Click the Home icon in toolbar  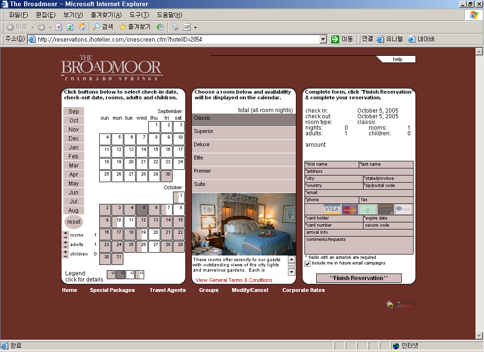coord(82,27)
